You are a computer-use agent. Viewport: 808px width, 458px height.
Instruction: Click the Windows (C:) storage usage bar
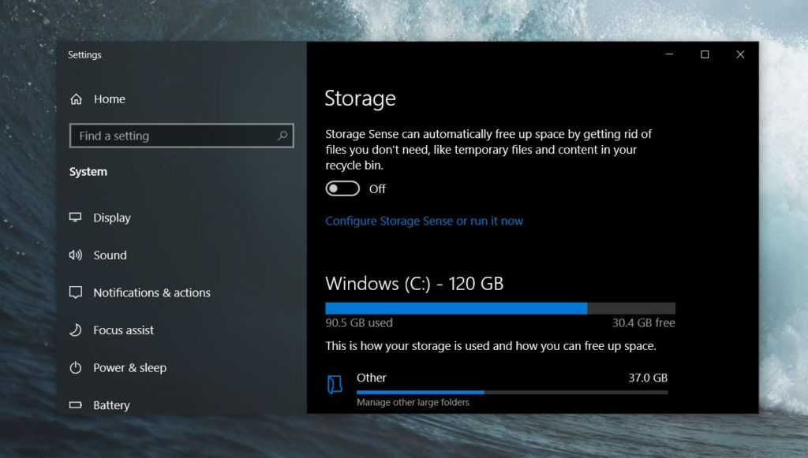(x=500, y=307)
